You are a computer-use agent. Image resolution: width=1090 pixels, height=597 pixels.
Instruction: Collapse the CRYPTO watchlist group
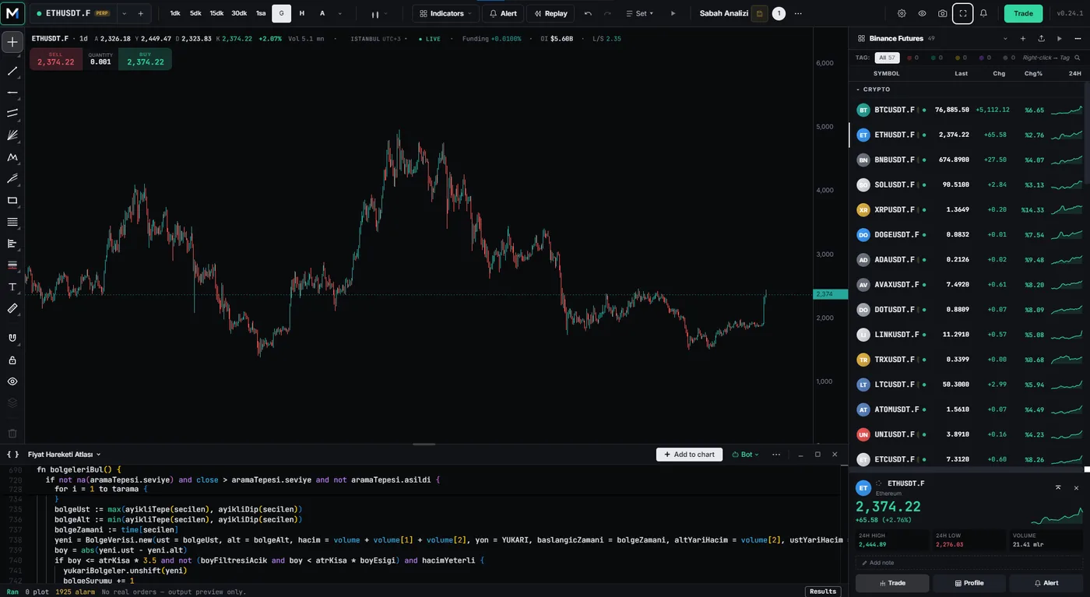[858, 90]
